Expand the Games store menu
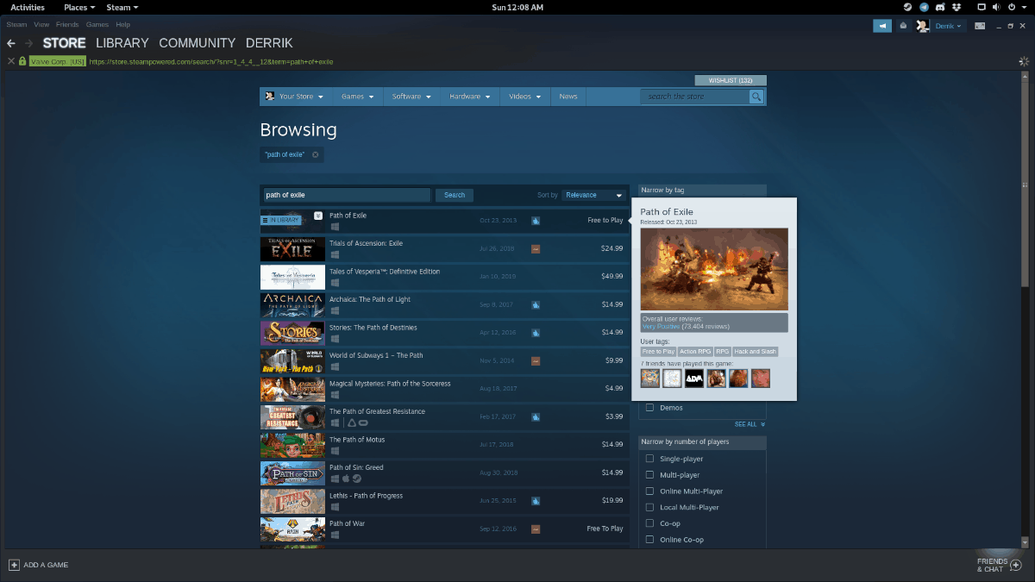 (357, 97)
